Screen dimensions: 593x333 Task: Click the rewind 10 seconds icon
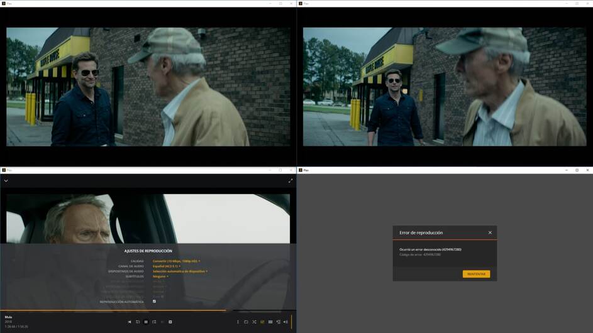(138, 322)
